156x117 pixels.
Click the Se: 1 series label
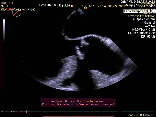click(x=5, y=6)
